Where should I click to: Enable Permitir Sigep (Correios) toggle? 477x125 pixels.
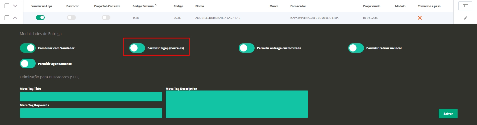[137, 48]
